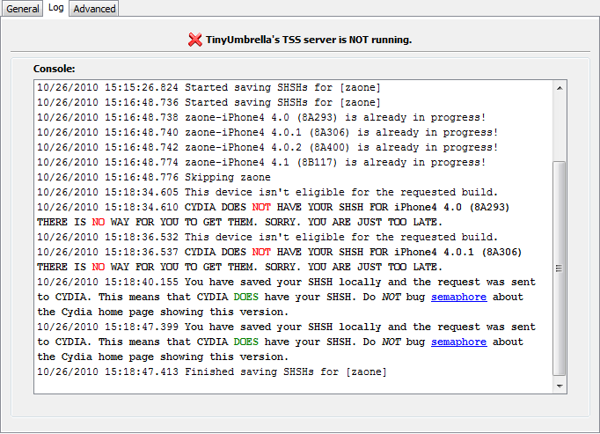The height and width of the screenshot is (434, 600).
Task: Click the '4.0.2 (8A400) is already in progress!' line
Action: [x=267, y=148]
